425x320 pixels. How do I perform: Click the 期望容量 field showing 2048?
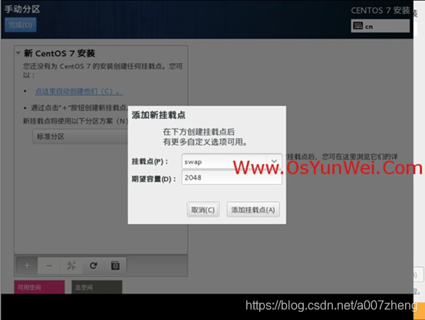click(232, 177)
